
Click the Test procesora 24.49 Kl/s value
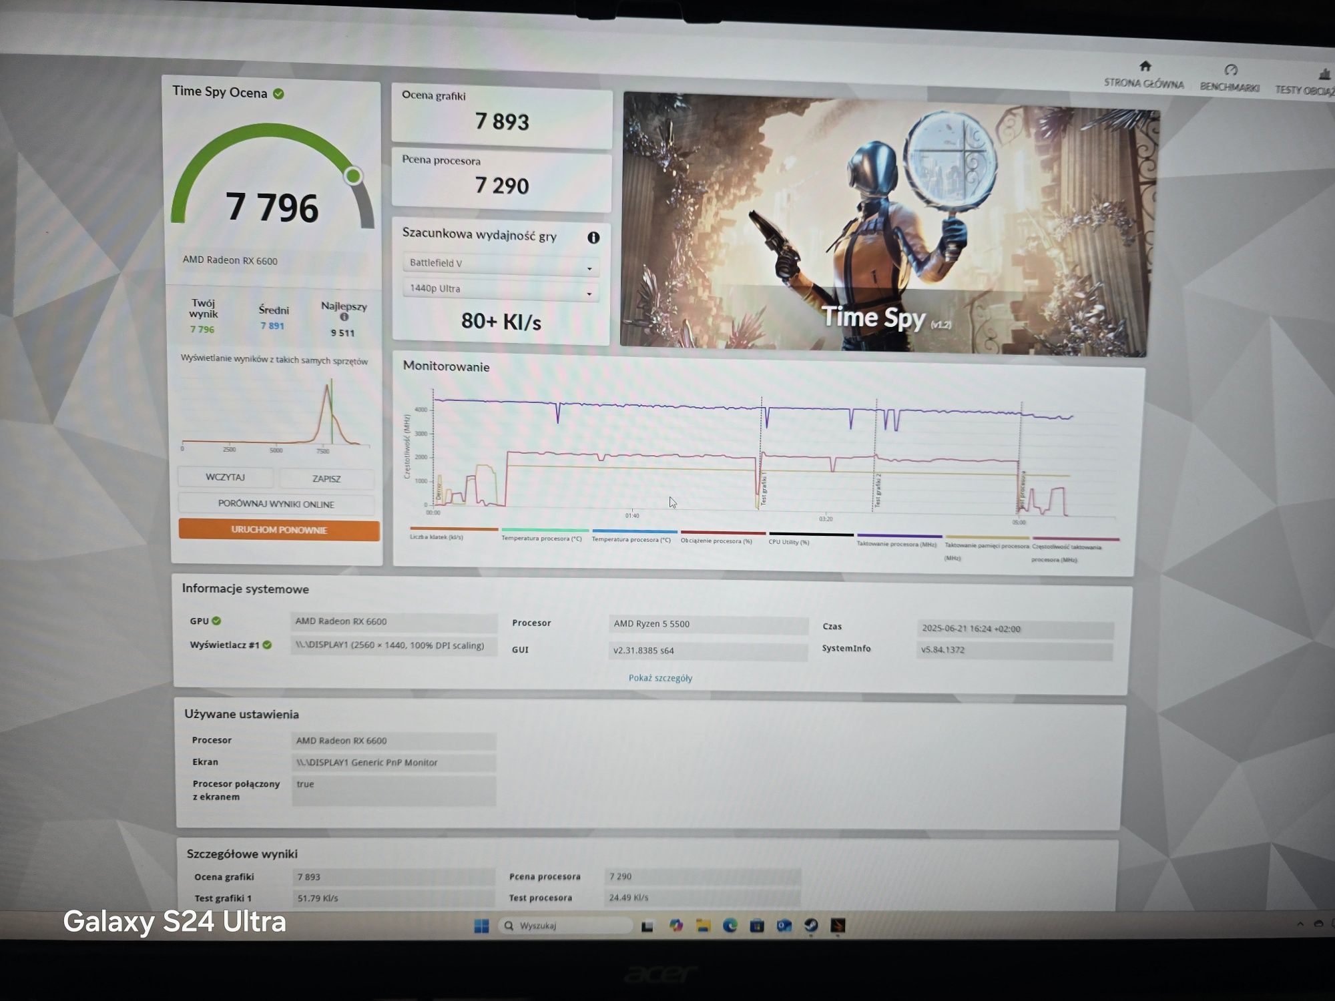[703, 898]
